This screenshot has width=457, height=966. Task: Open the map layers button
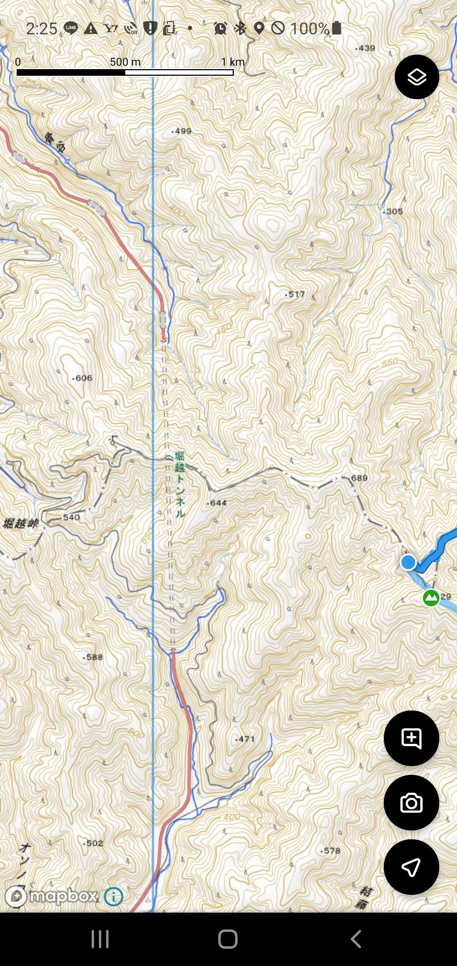point(417,77)
